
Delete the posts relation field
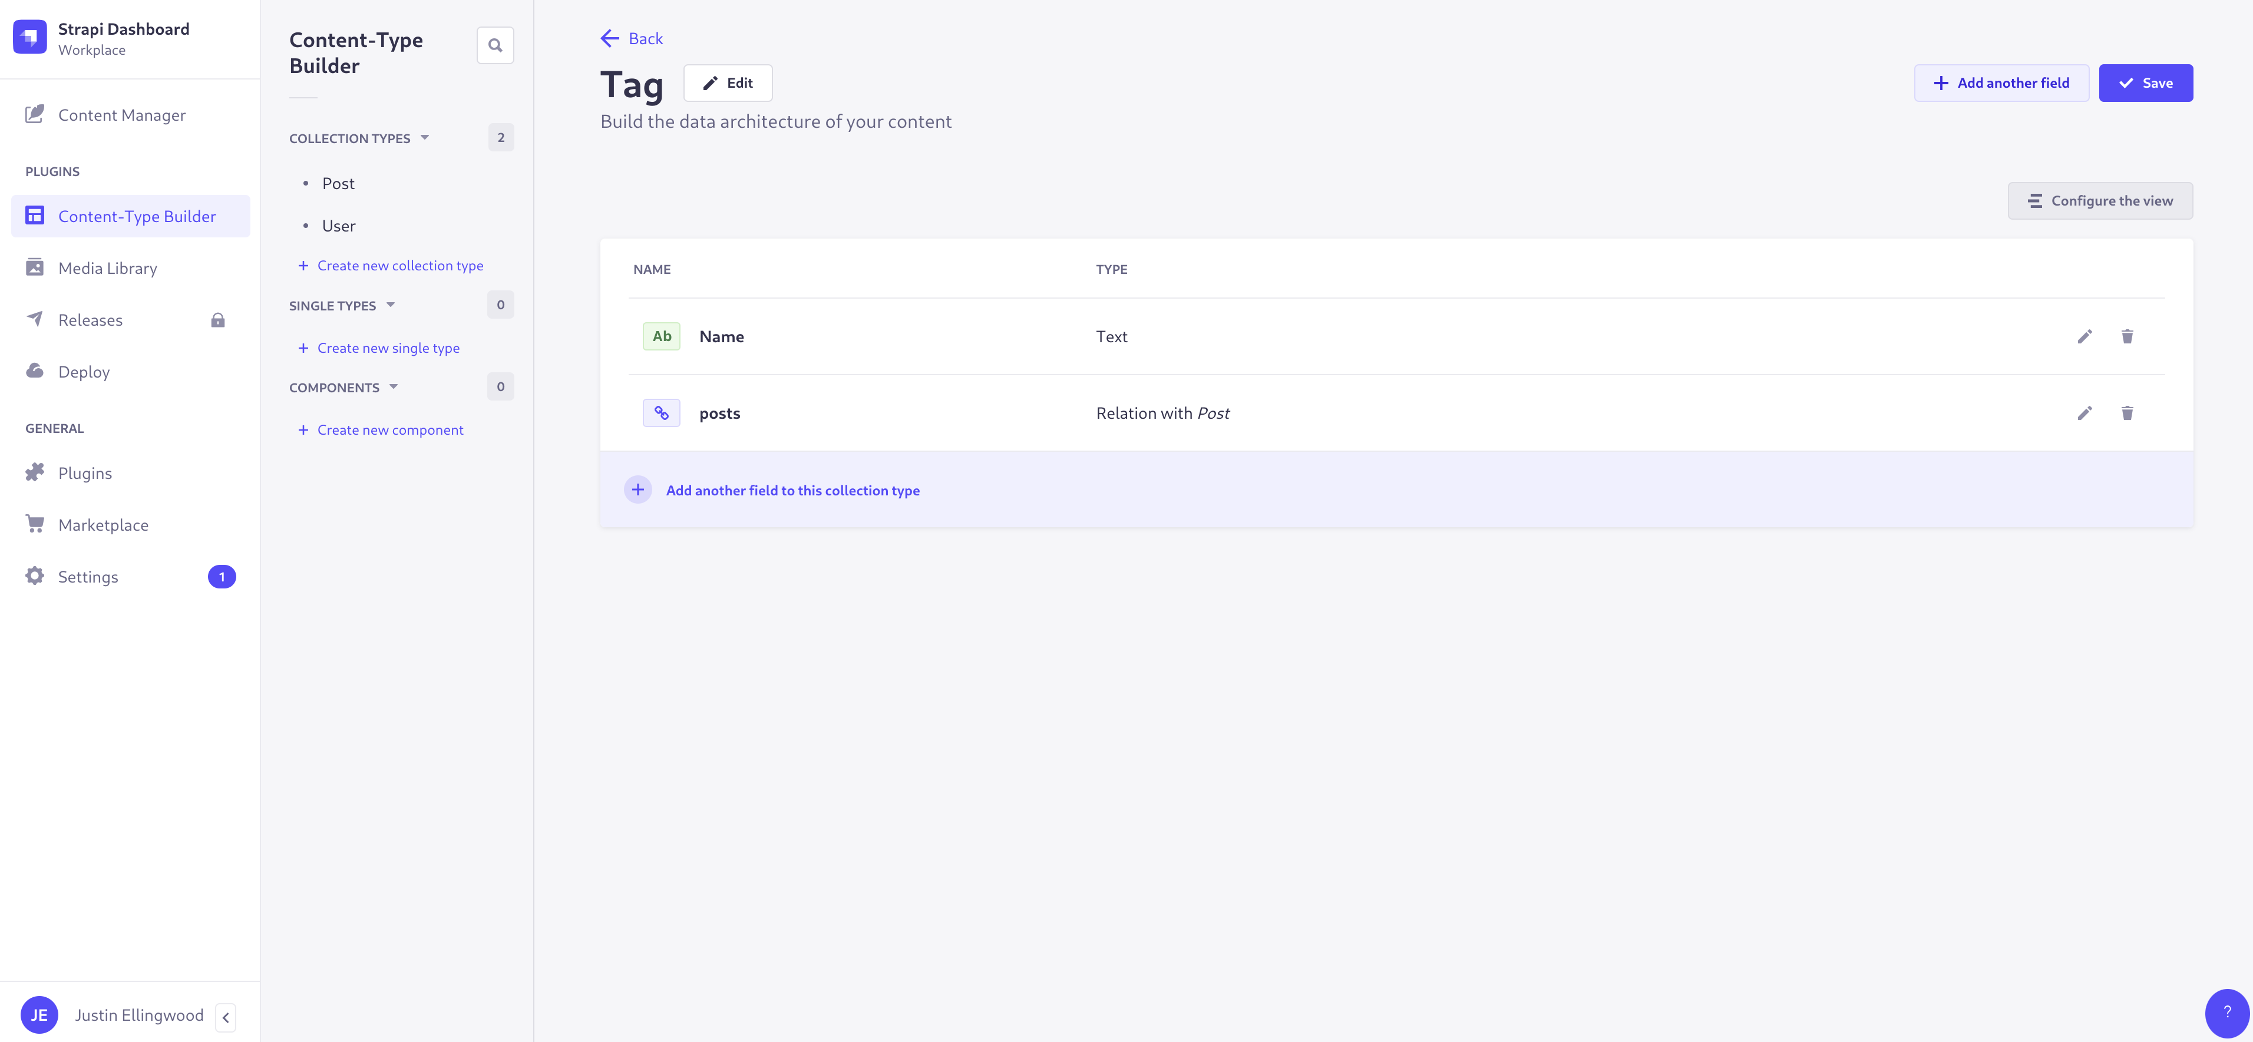[2127, 412]
